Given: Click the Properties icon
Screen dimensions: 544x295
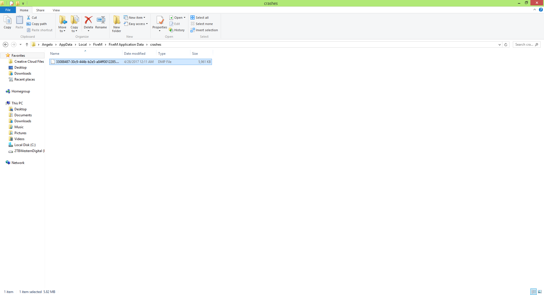Looking at the screenshot, I should click(160, 20).
